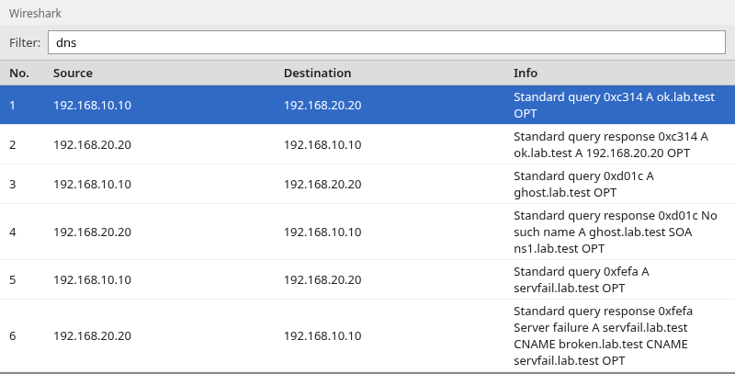
Task: Select packet with info 'Standard query 0xc314 A ok.lab.test OPT'
Action: [x=614, y=105]
